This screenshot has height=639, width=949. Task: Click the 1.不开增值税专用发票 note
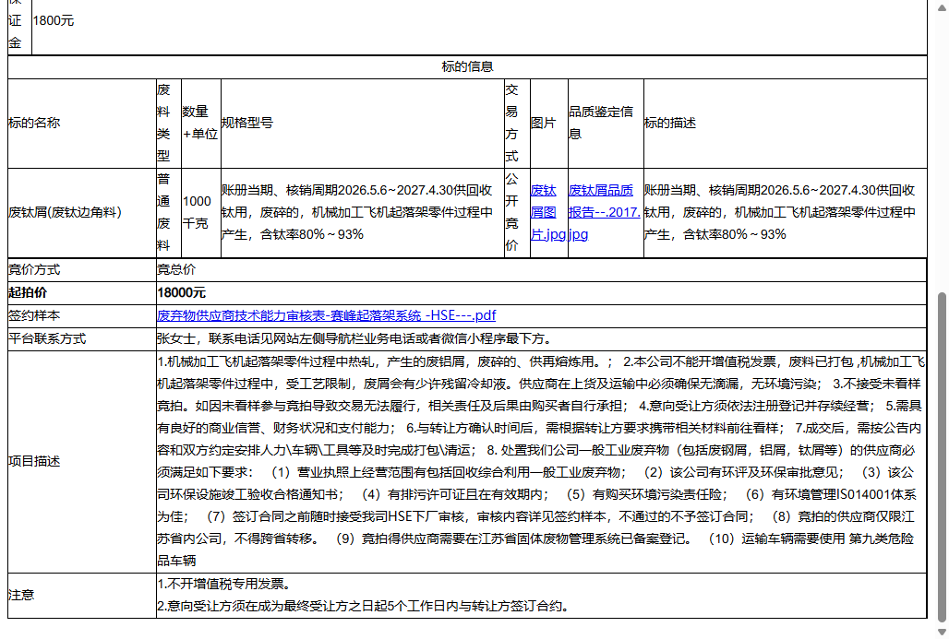tap(224, 584)
